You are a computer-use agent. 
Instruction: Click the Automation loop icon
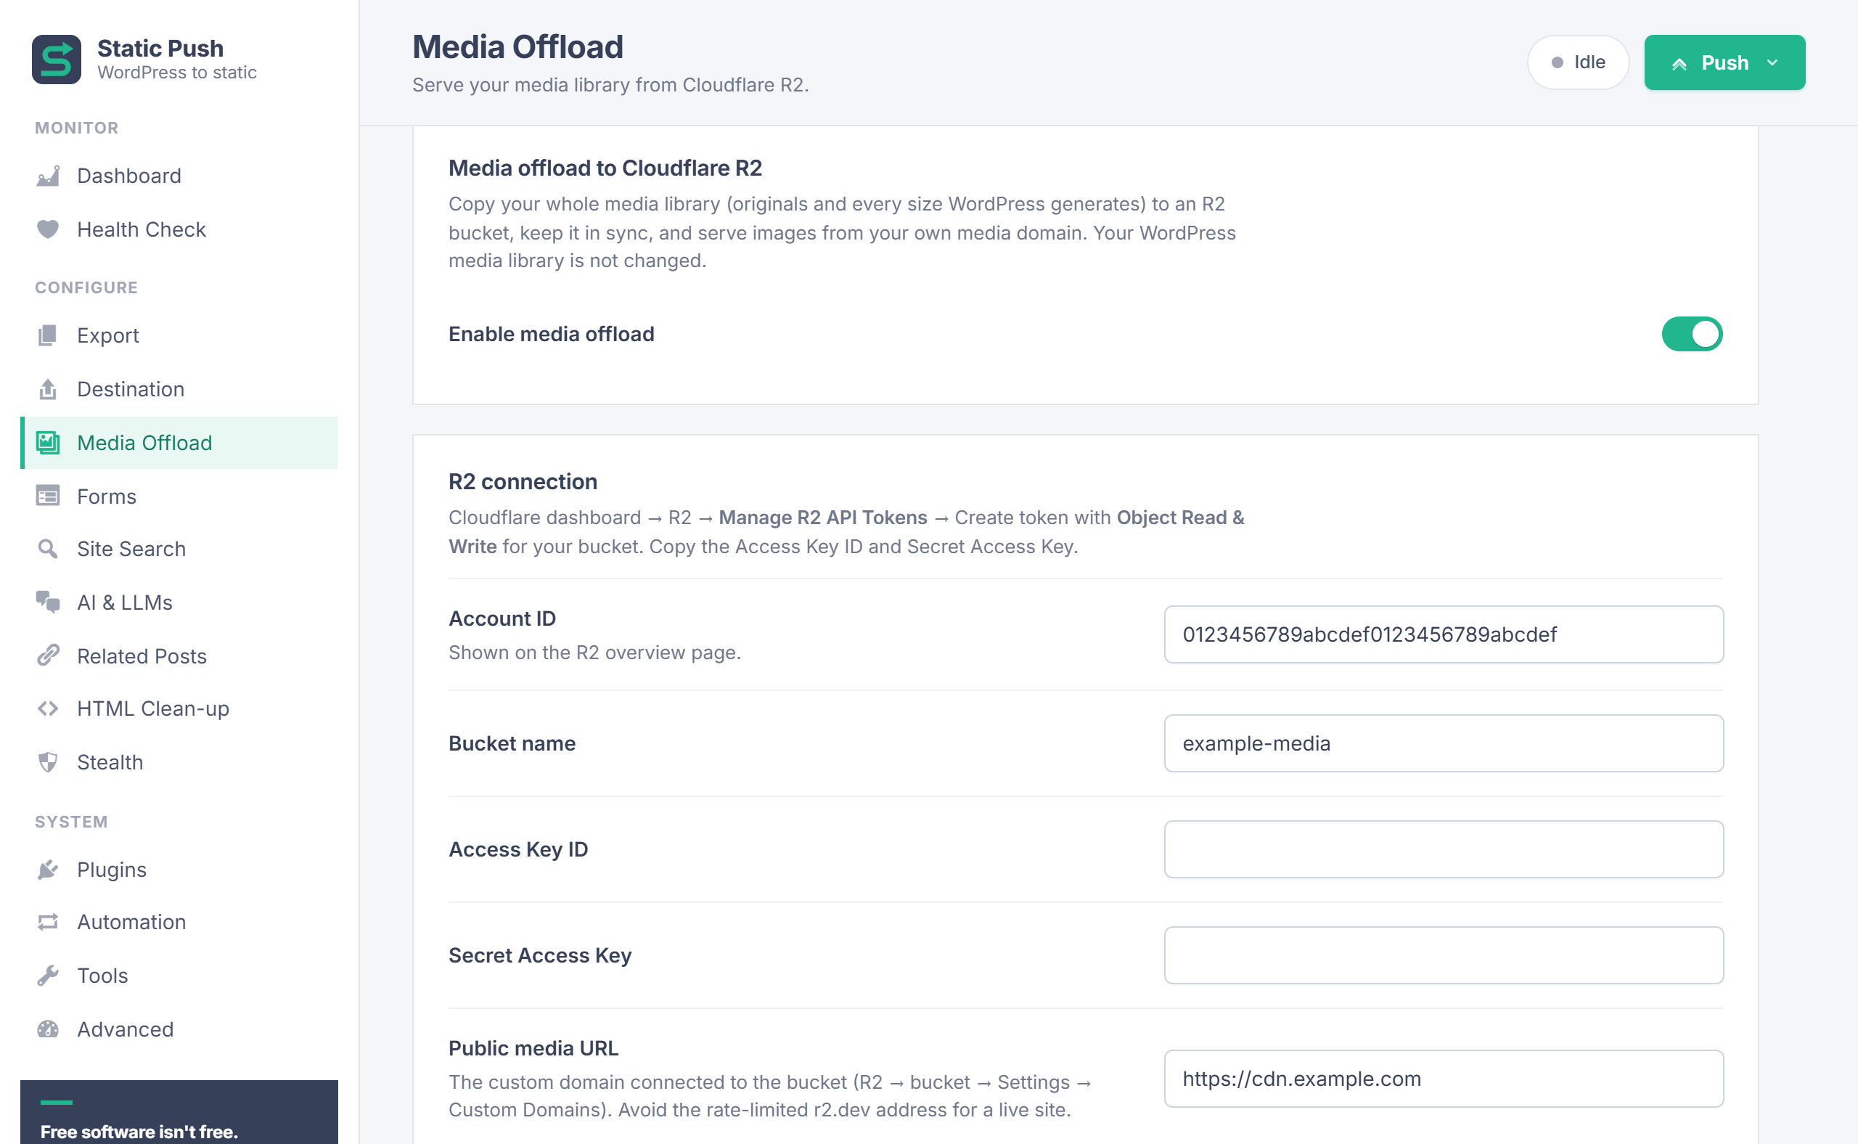point(48,923)
